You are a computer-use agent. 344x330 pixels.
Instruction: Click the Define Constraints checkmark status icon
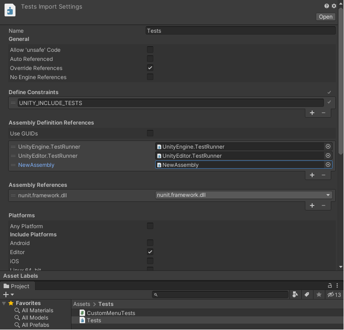329,92
